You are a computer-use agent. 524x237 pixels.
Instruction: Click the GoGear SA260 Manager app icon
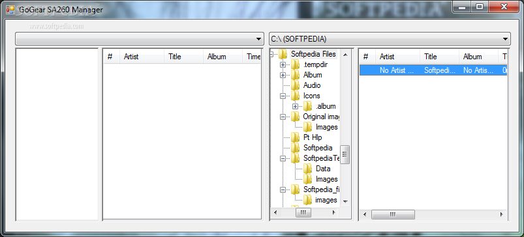pyautogui.click(x=10, y=10)
